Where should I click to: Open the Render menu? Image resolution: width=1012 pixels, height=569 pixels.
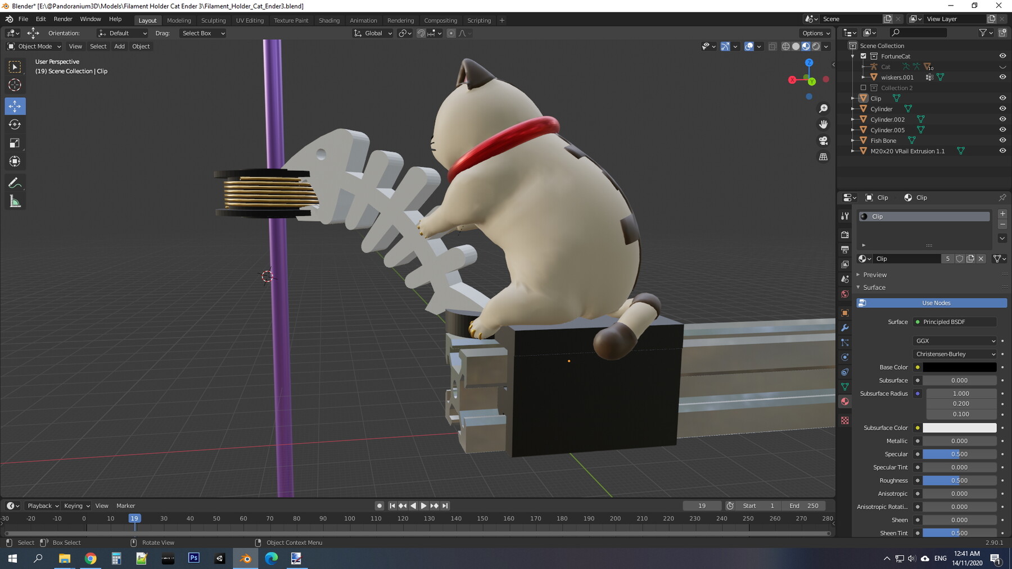pos(63,19)
